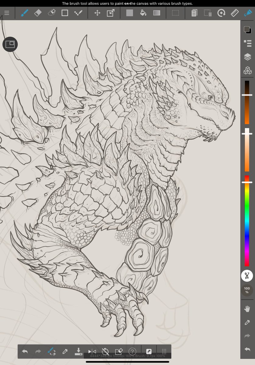
Task: Select the circular rotate/lasso tool
Action: pos(221,13)
